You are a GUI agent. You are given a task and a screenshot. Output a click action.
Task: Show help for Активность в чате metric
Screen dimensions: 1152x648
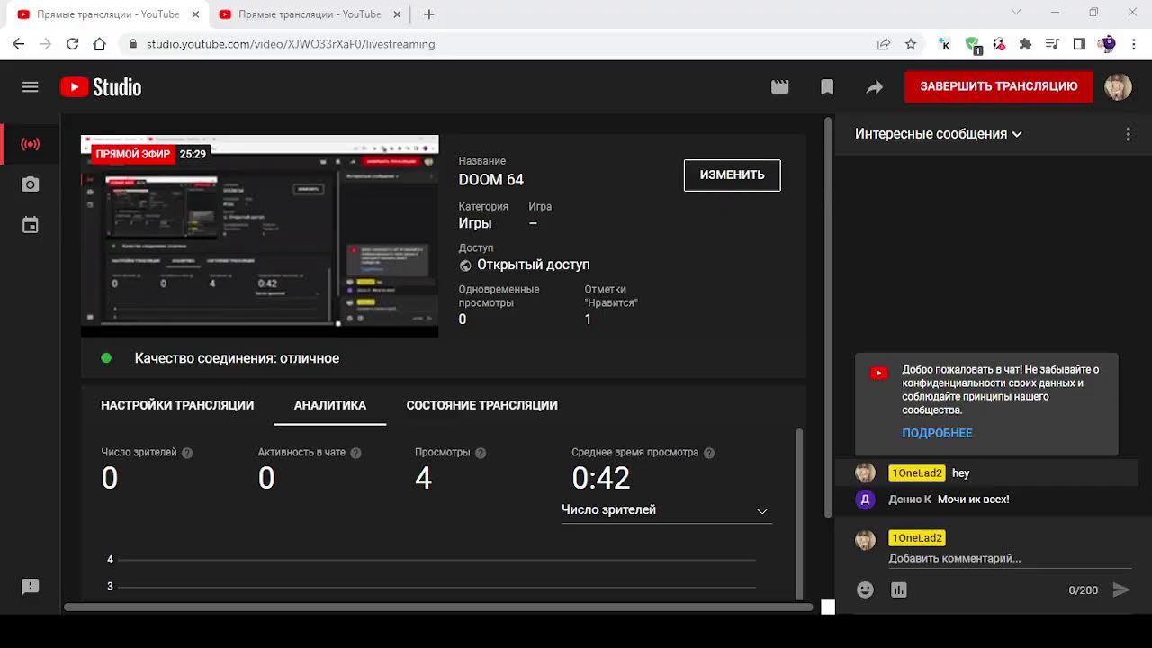point(355,453)
